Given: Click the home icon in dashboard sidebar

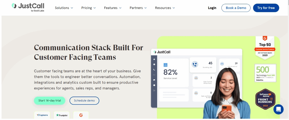Looking at the screenshot, I should (x=154, y=59).
